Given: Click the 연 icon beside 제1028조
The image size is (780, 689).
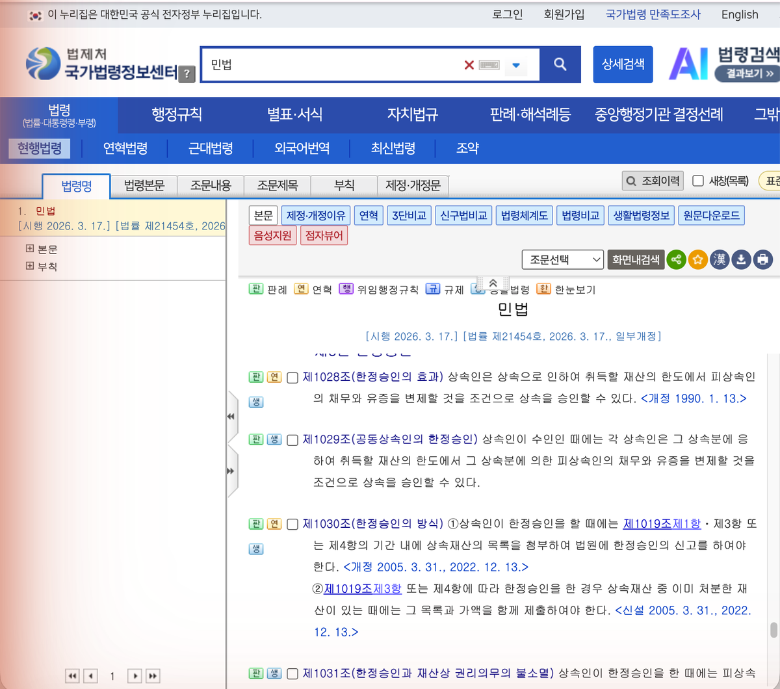Looking at the screenshot, I should pos(274,377).
